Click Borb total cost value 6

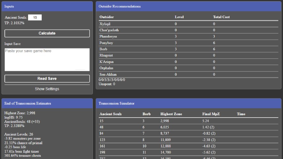click(x=214, y=49)
